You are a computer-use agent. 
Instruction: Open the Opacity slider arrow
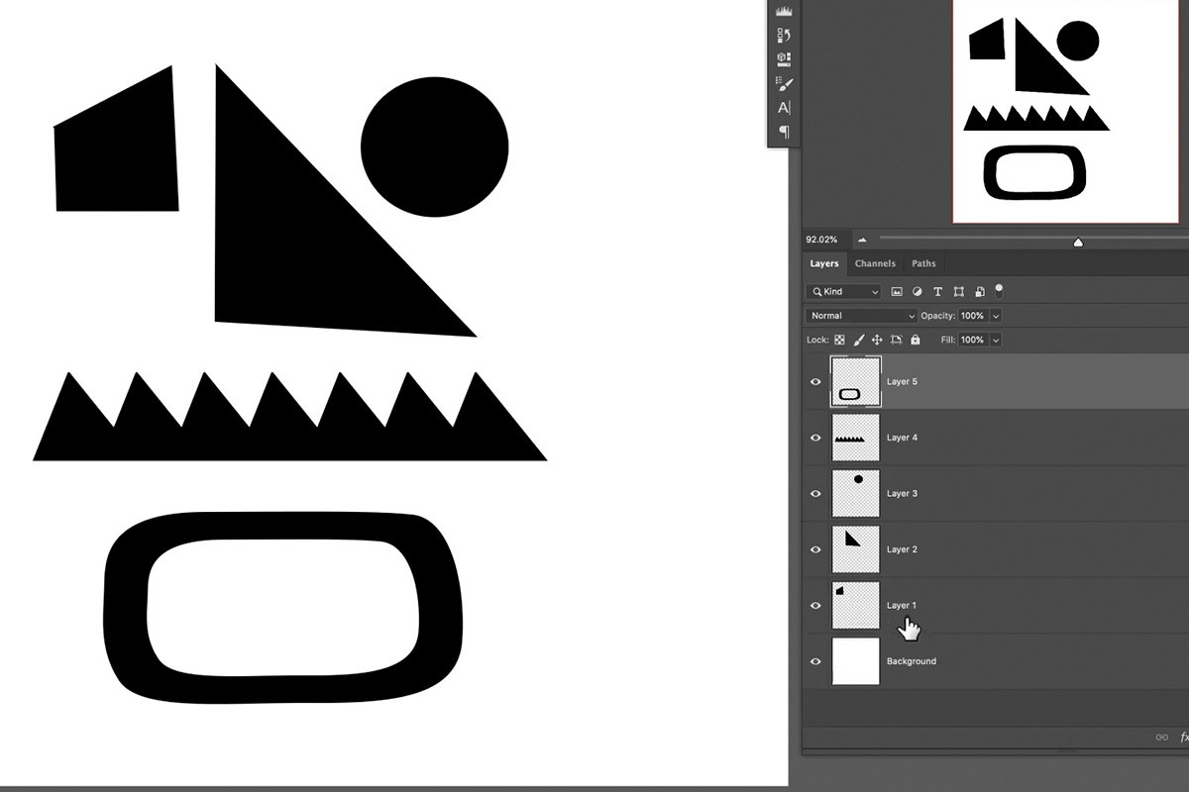996,316
